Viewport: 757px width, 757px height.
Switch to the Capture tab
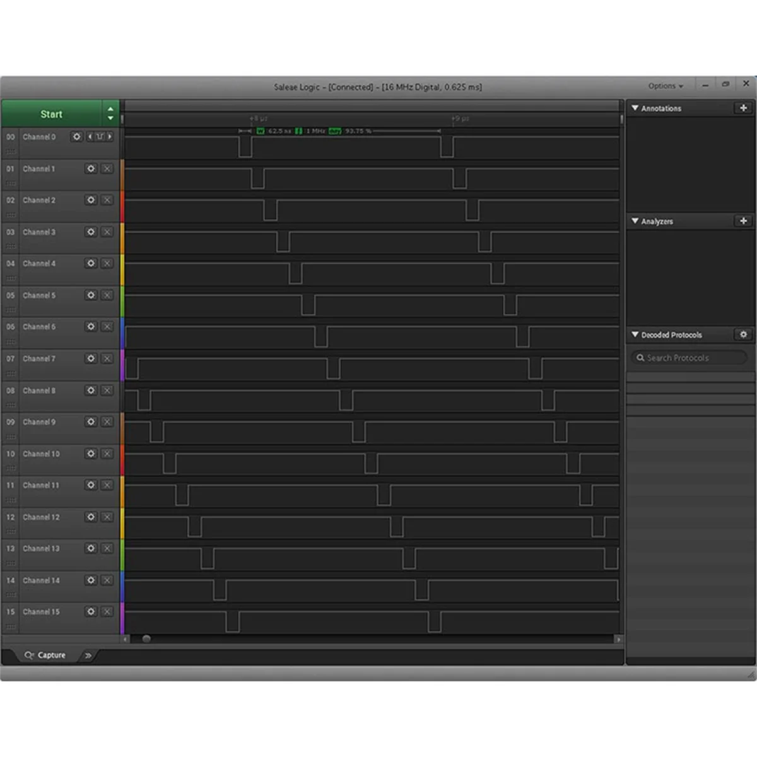tap(45, 655)
